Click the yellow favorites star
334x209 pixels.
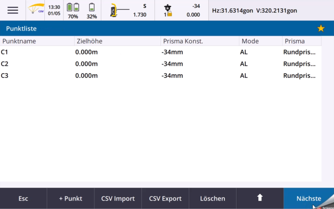pyautogui.click(x=321, y=28)
